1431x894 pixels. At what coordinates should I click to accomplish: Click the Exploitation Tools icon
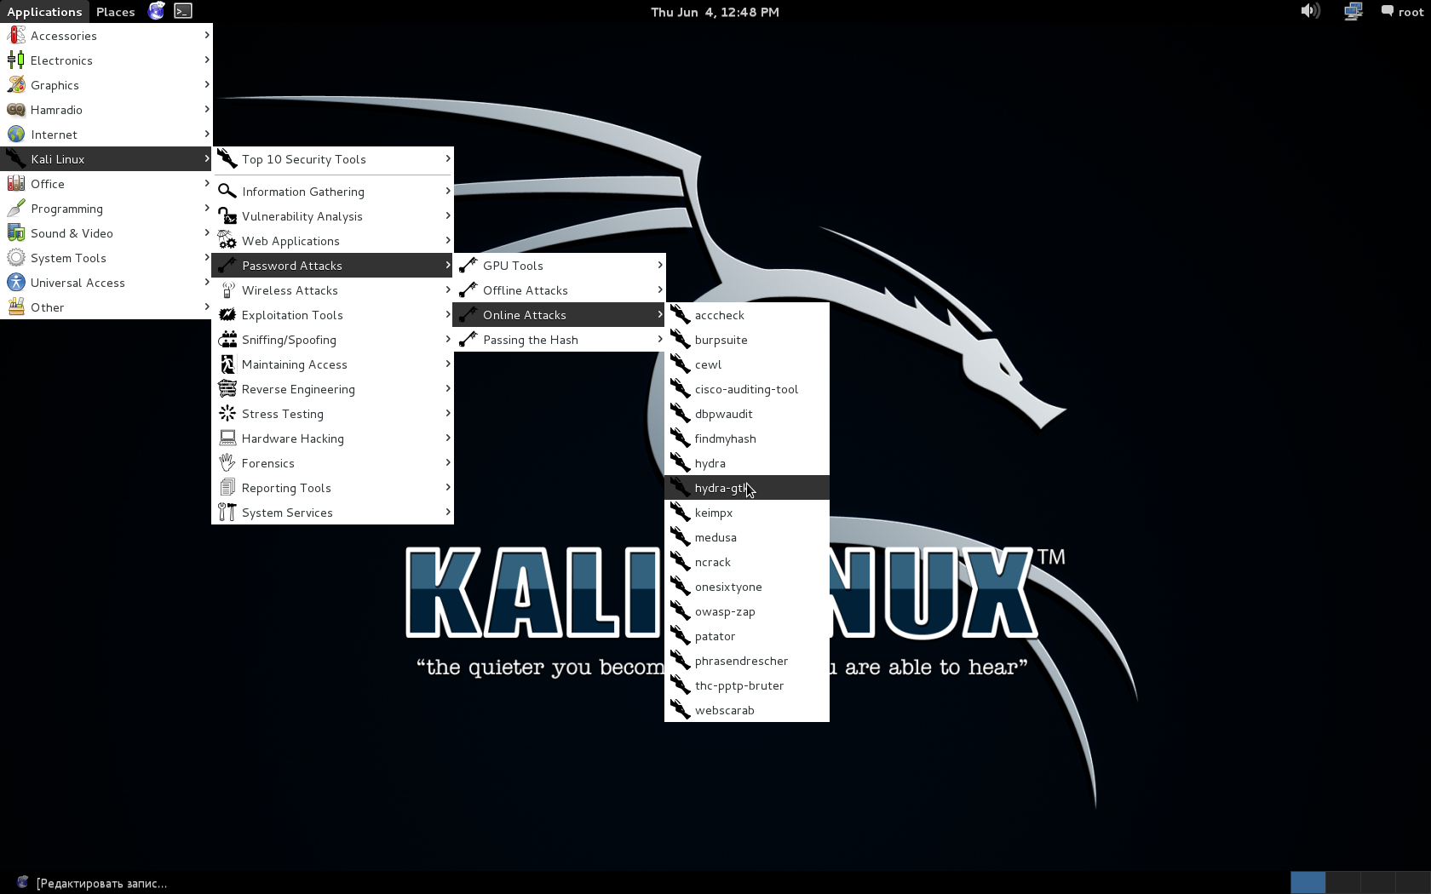(227, 315)
